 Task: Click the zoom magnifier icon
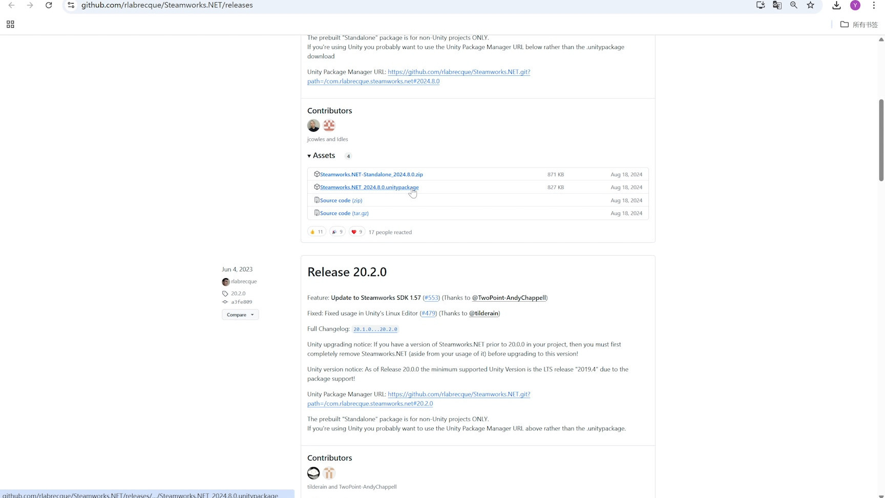794,5
